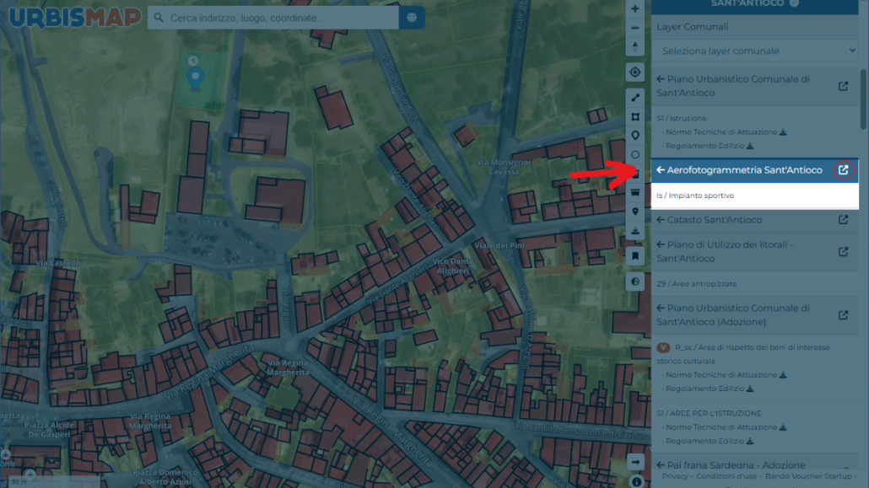Select 'S1 / AREE PER L'ISTRUZIONE' entry
Viewport: 869px width, 488px height.
click(x=709, y=414)
